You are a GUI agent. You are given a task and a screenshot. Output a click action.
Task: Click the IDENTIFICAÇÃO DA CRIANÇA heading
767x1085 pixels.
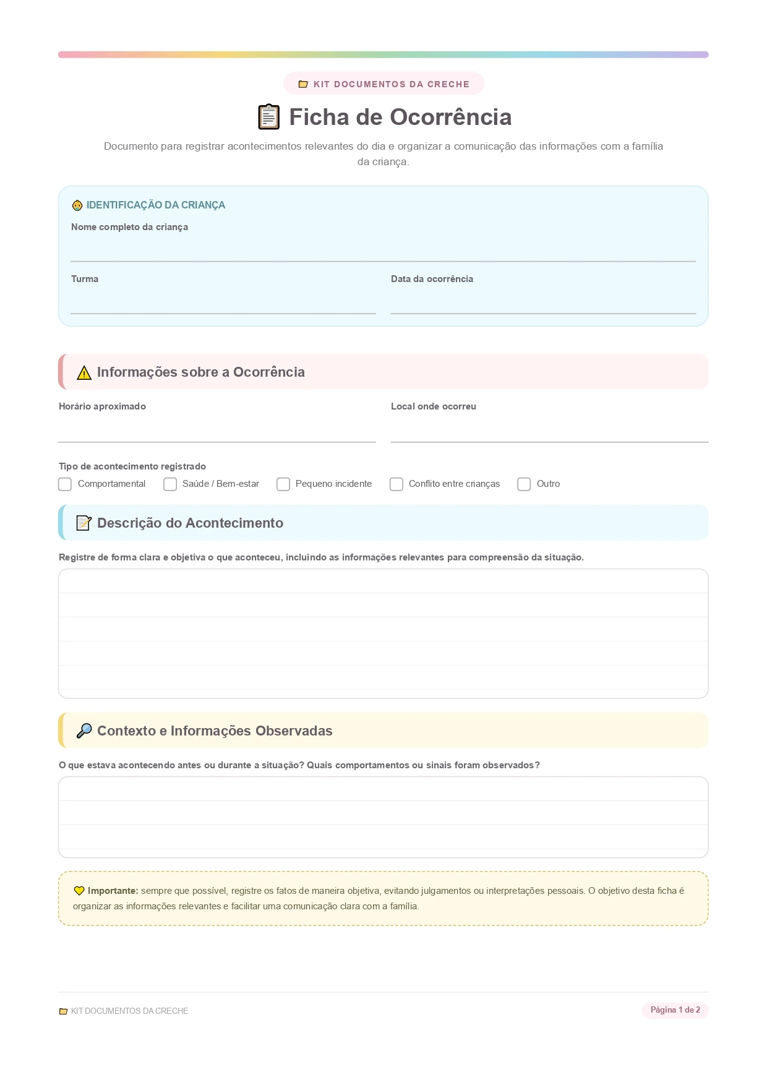click(x=156, y=205)
